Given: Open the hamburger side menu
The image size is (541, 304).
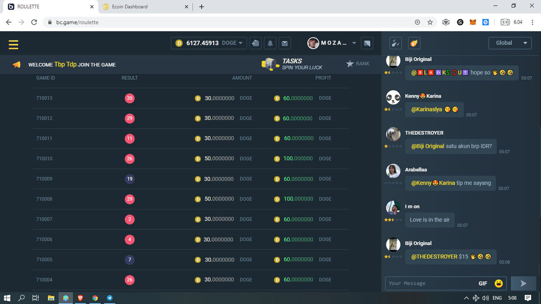Looking at the screenshot, I should [13, 44].
